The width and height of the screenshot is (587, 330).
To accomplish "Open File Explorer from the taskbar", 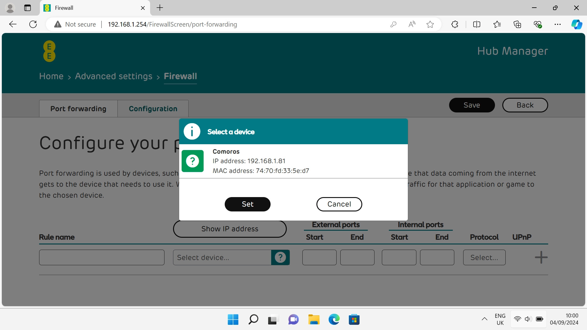I will point(314,319).
